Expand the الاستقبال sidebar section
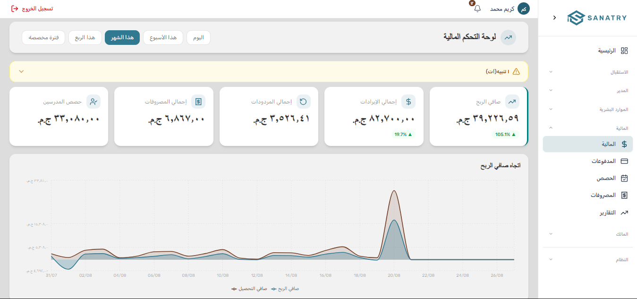637x299 pixels. tap(588, 72)
